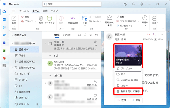Click the 削除 trash icon in the ribbon
Image resolution: width=170 pixels, height=108 pixels.
click(x=41, y=18)
